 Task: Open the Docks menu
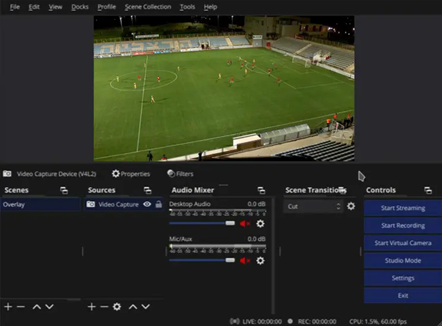coord(80,7)
